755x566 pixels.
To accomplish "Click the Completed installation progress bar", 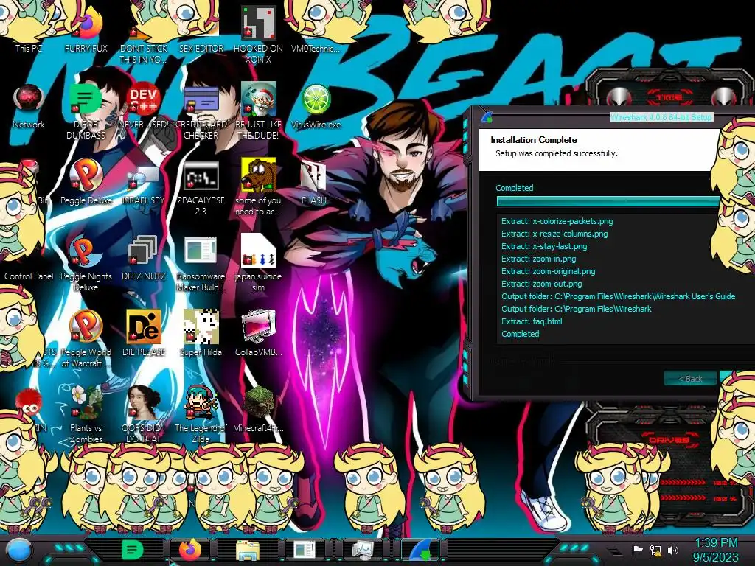I will pyautogui.click(x=608, y=202).
